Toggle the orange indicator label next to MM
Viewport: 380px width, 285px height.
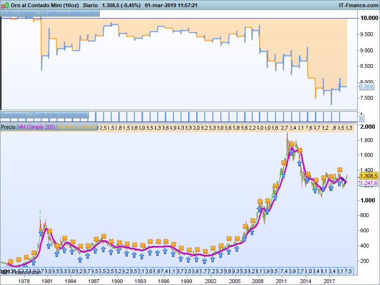[x=77, y=127]
